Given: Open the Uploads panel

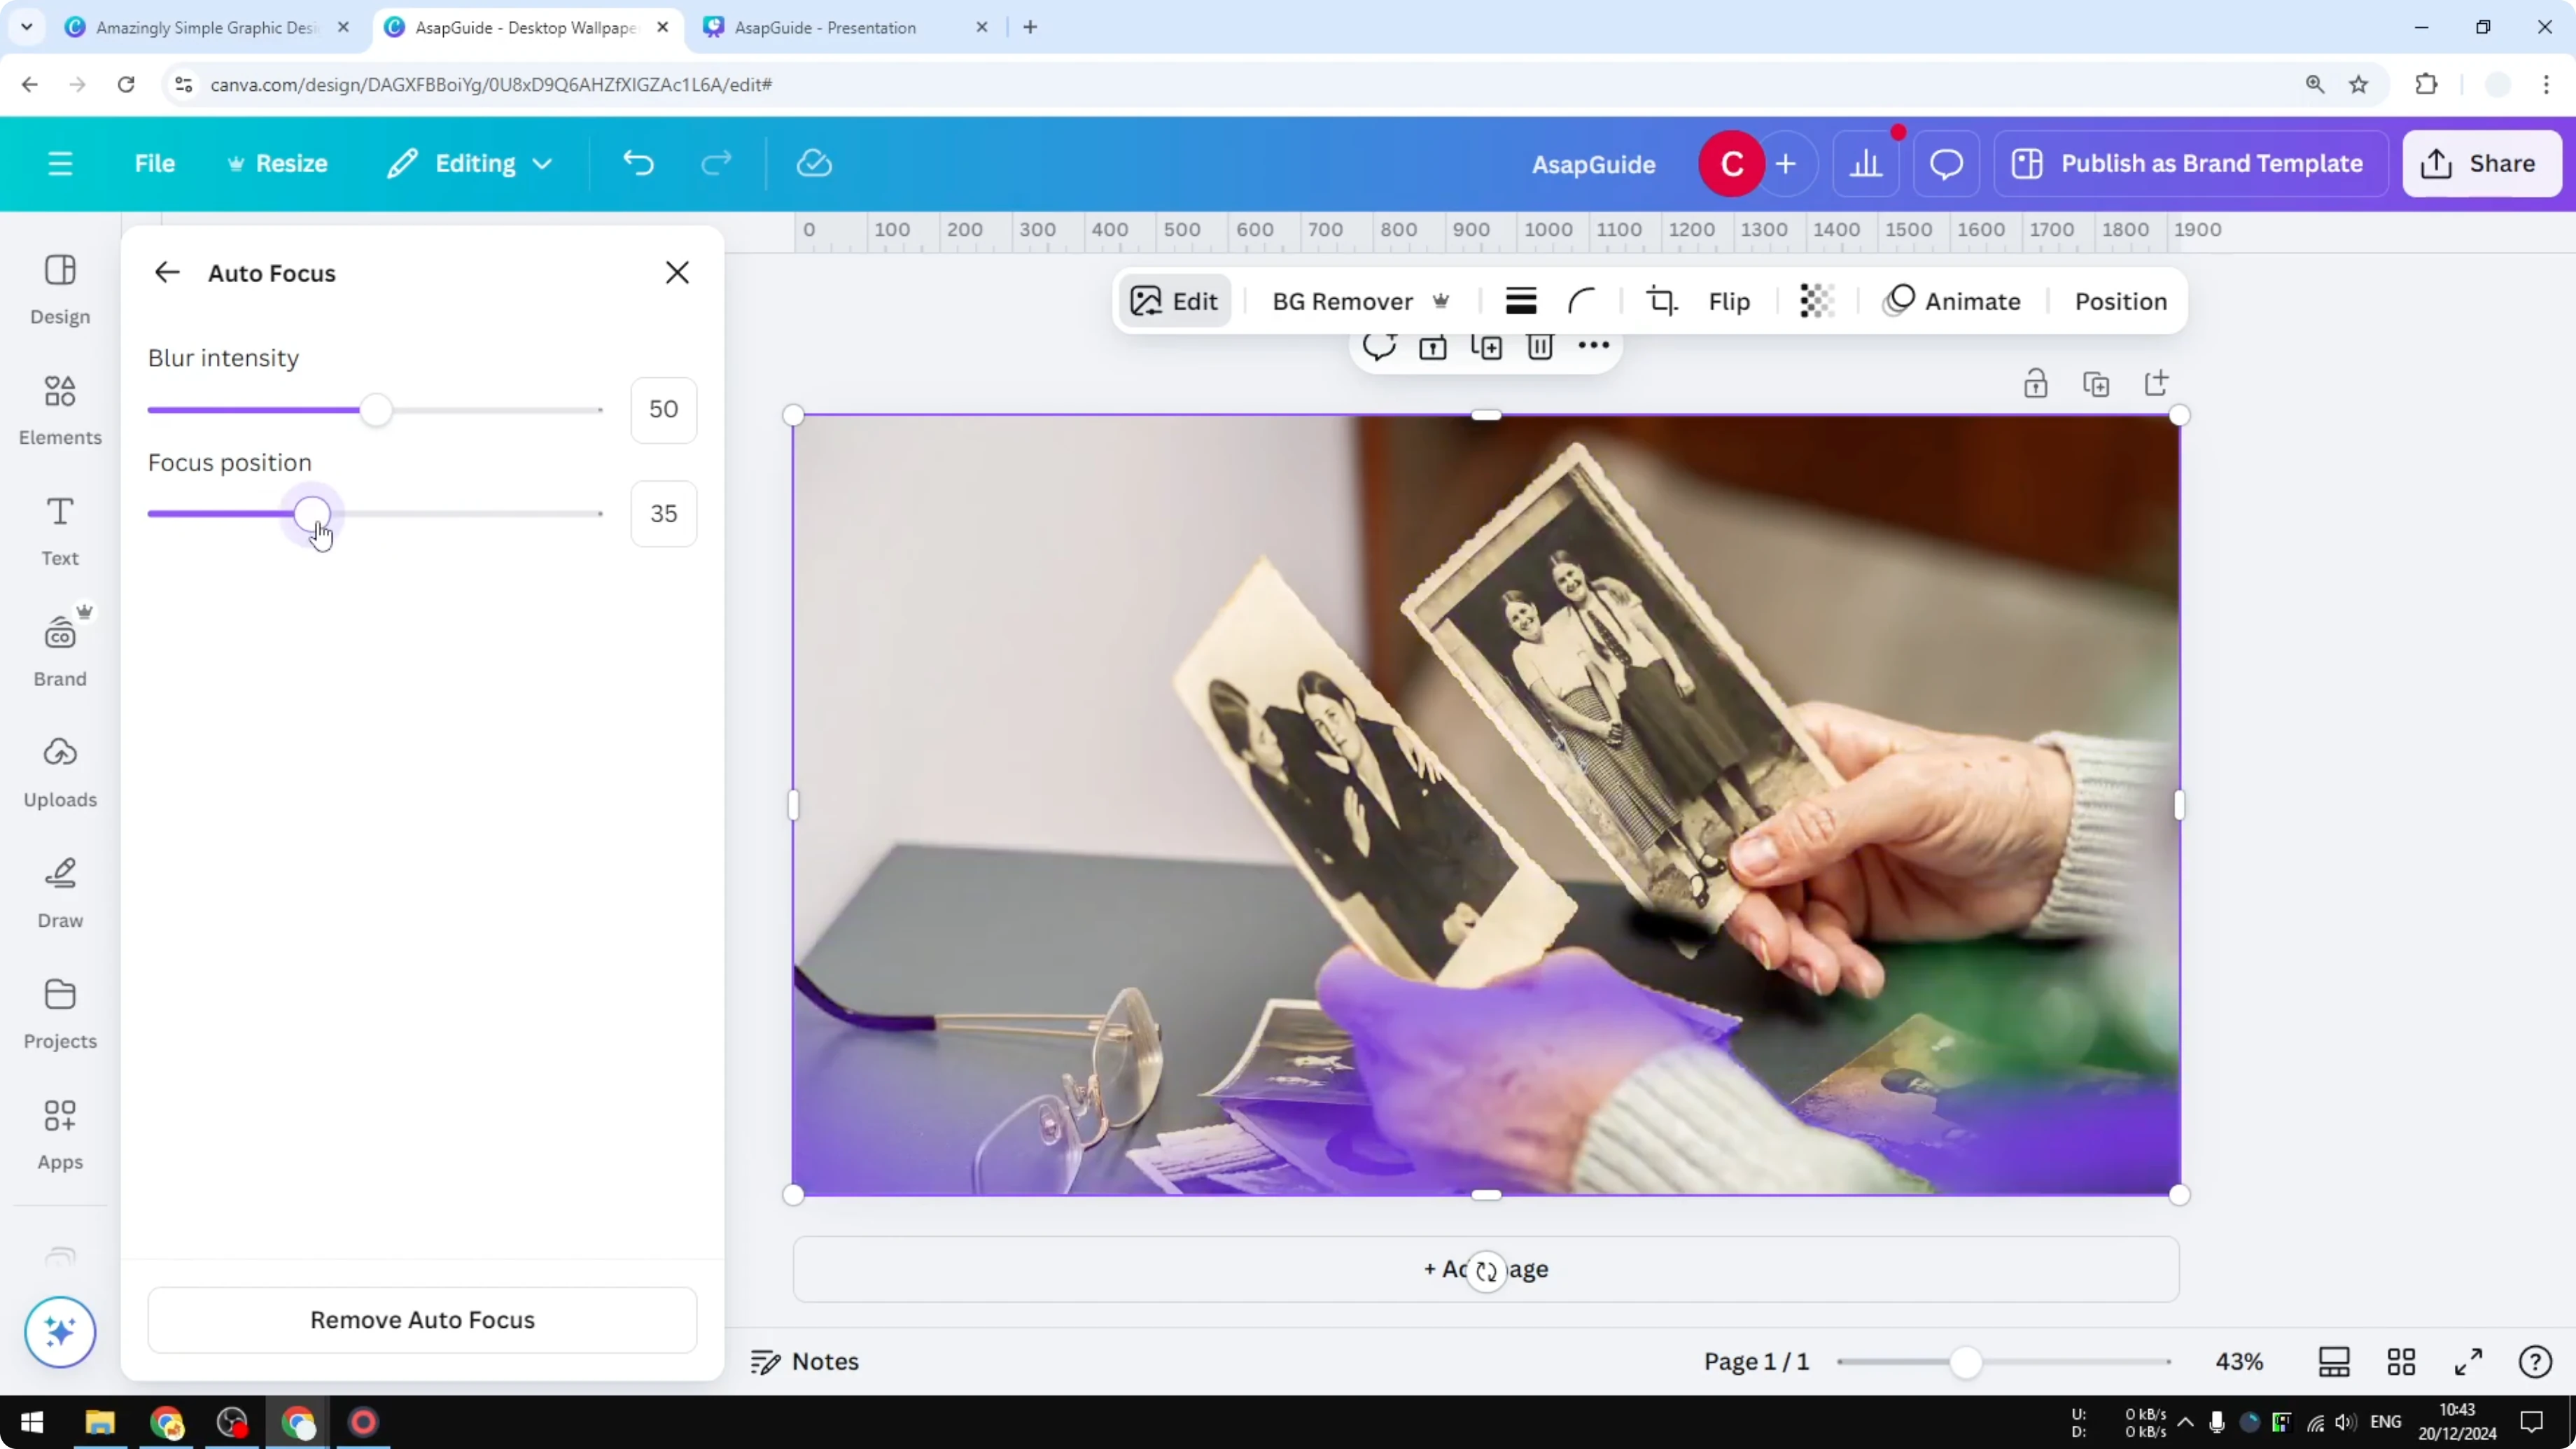Looking at the screenshot, I should coord(59,770).
